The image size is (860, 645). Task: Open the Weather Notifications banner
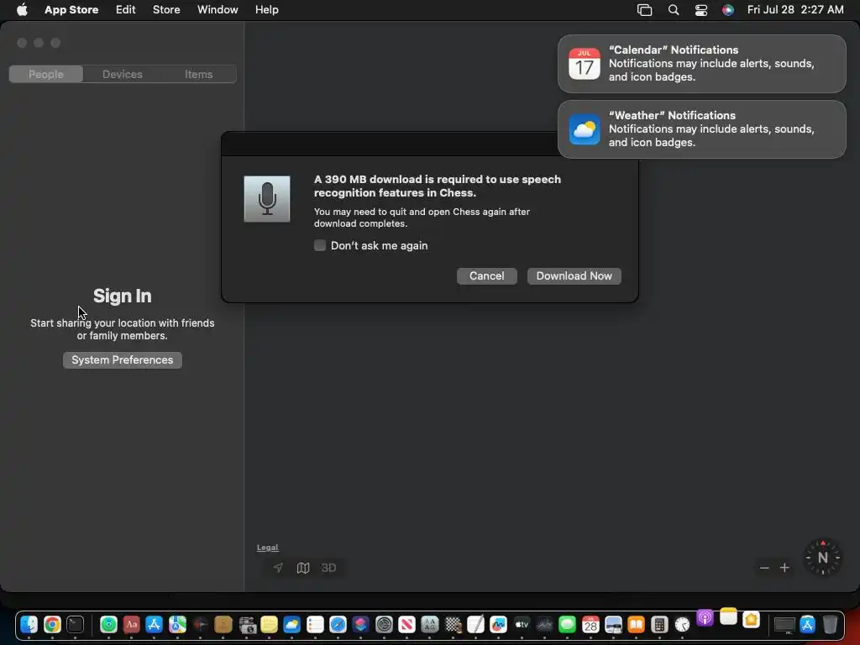coord(701,129)
